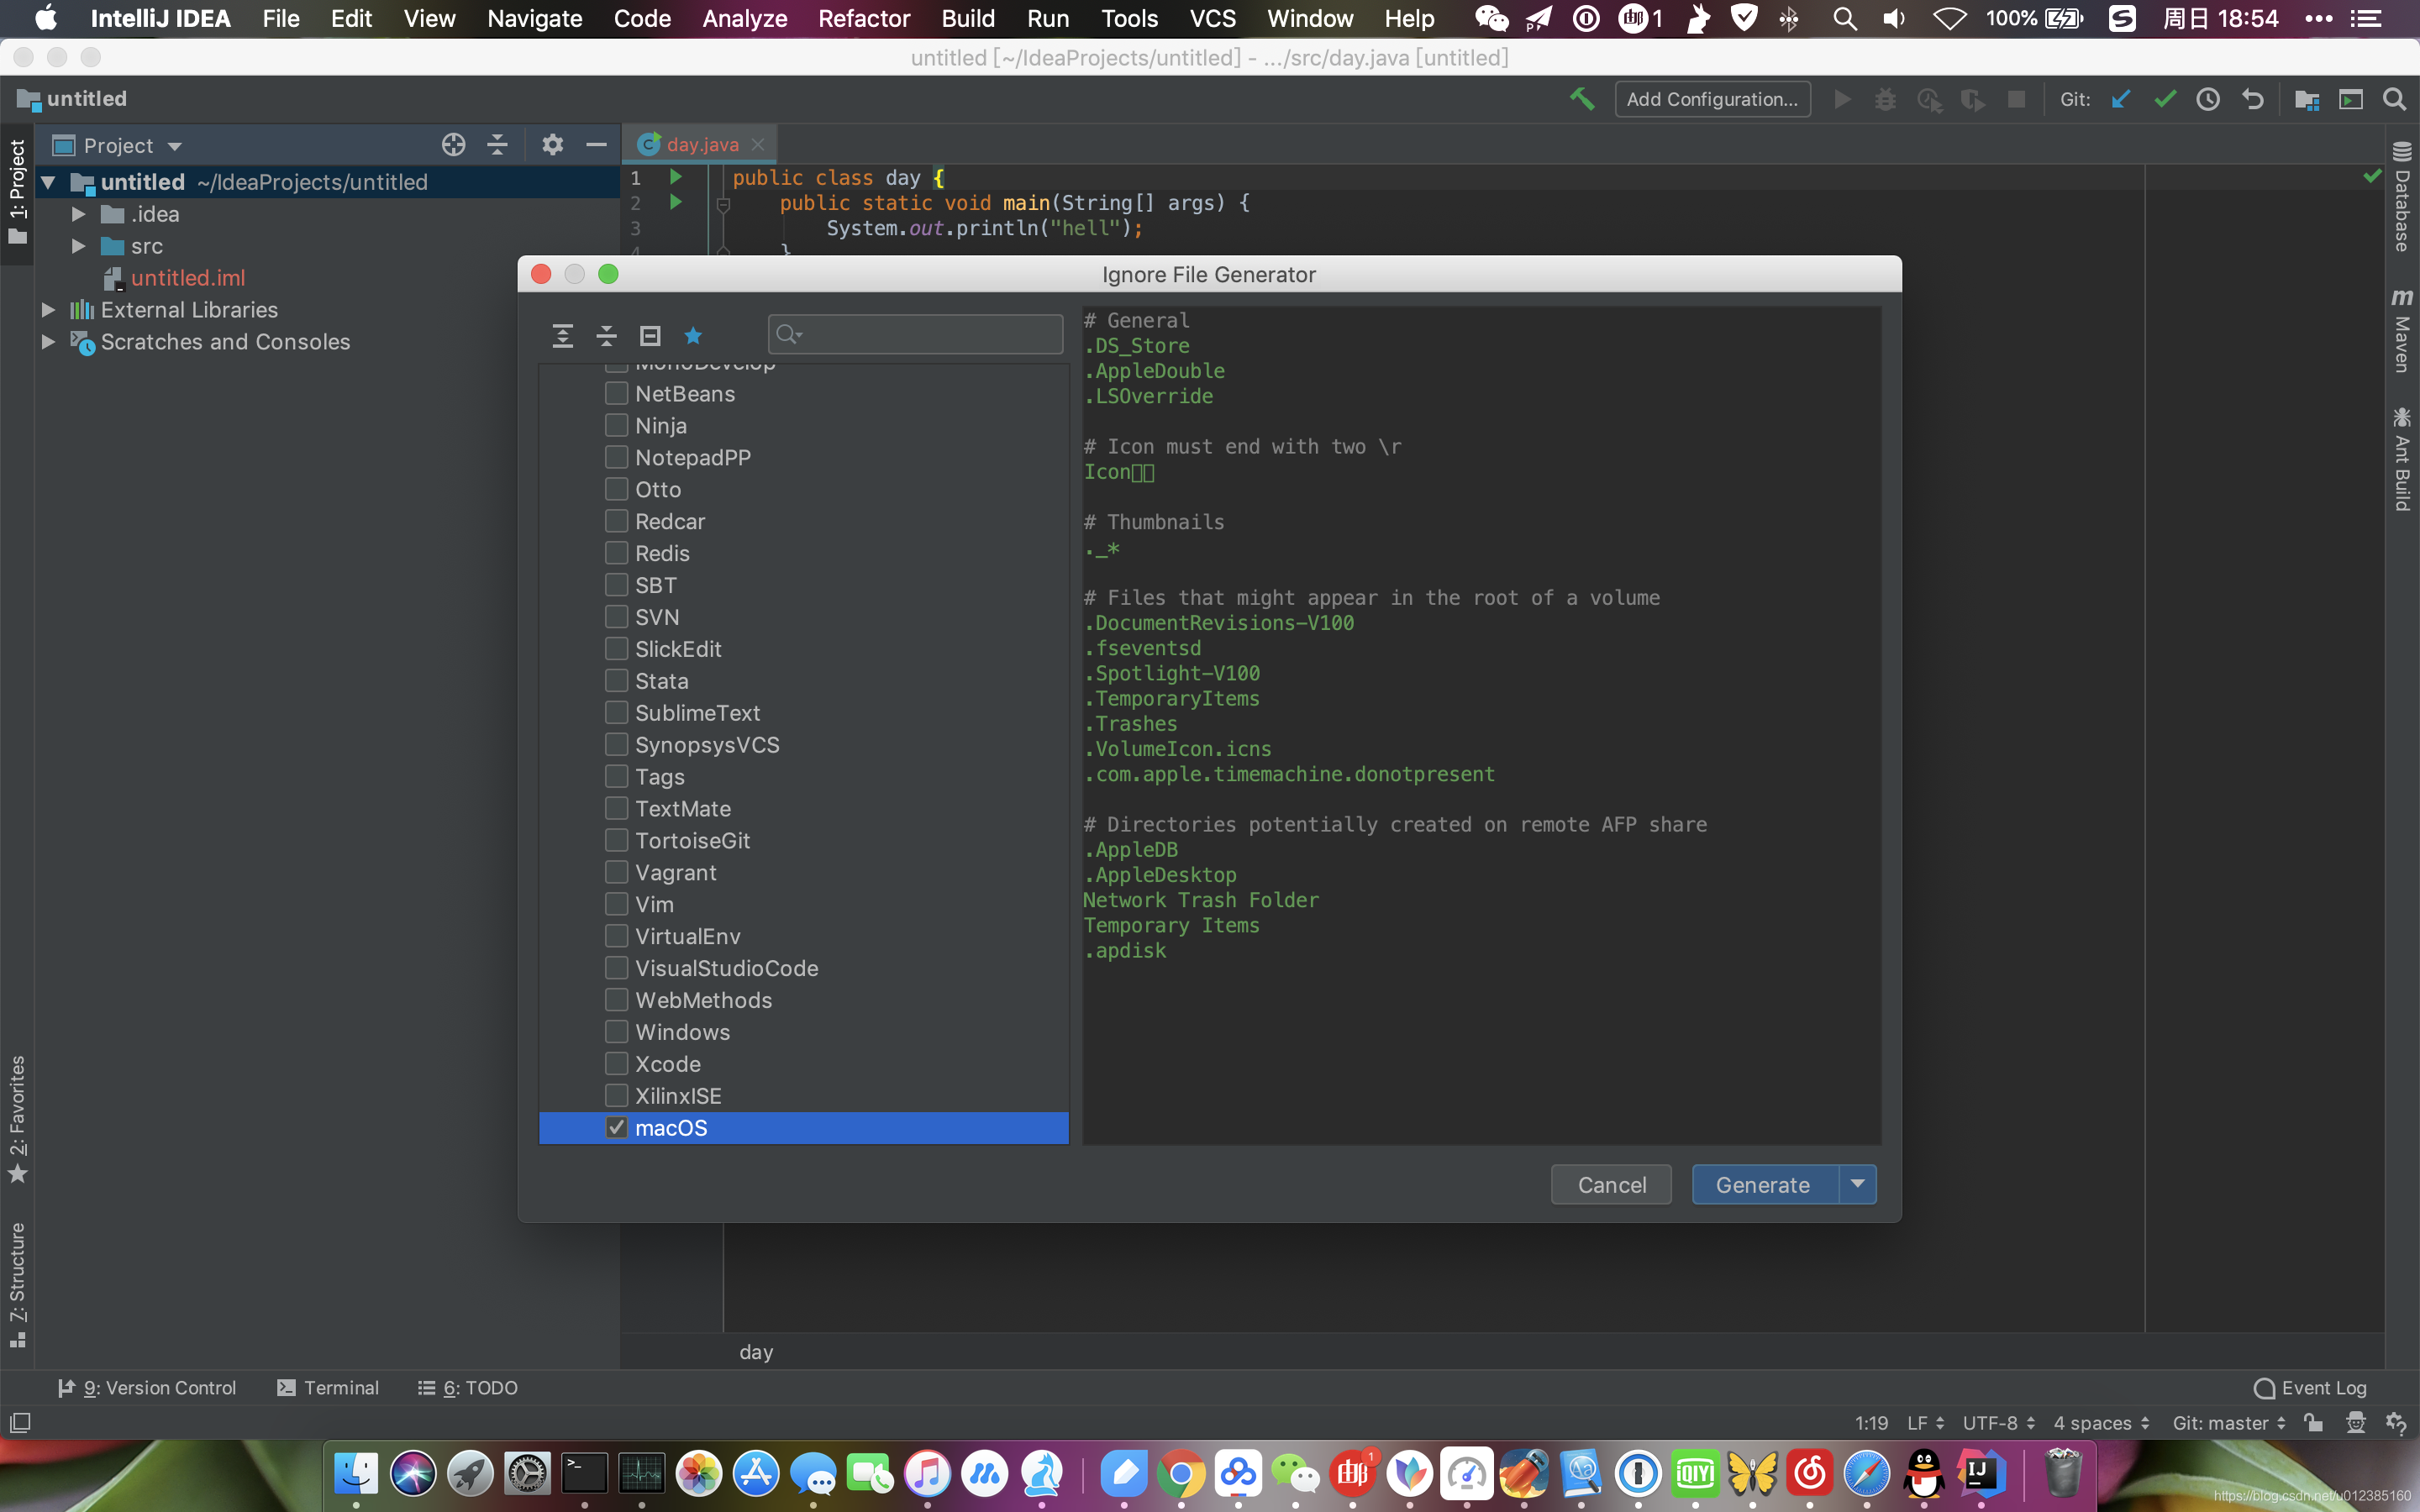This screenshot has height=1512, width=2420.
Task: Click Expand All icon in Ignore File Generator
Action: pyautogui.click(x=563, y=335)
